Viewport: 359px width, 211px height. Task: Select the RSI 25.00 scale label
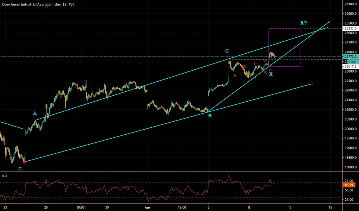[x=349, y=199]
